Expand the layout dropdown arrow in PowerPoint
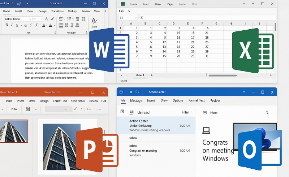This screenshot has width=289, height=177. point(36,109)
